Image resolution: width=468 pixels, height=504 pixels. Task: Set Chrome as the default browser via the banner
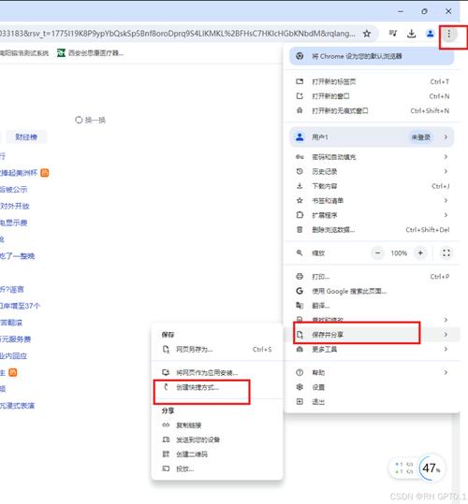point(372,56)
